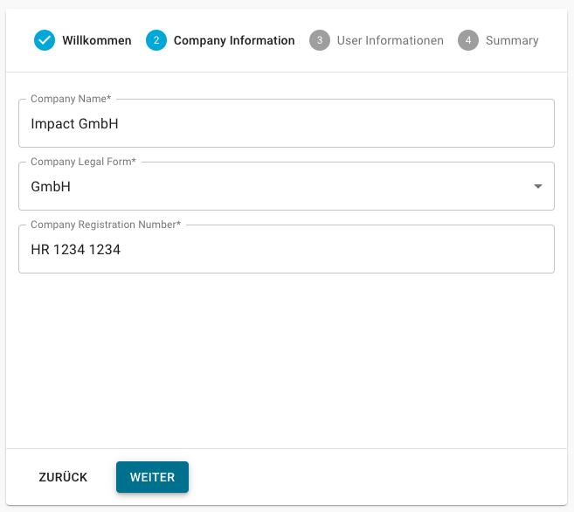Jump to the User Informationen step
The image size is (574, 512).
390,40
